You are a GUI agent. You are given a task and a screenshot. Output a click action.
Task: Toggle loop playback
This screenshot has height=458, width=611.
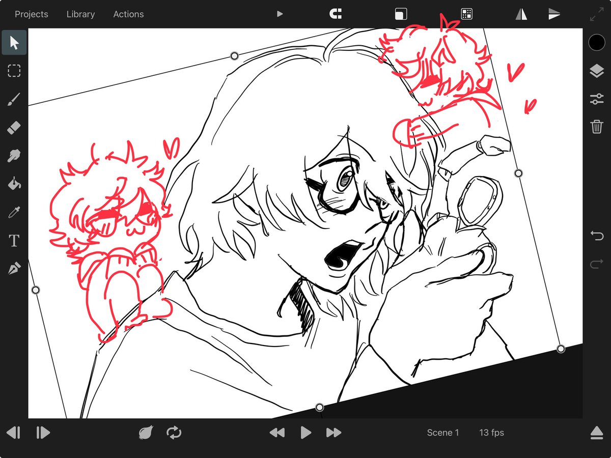pyautogui.click(x=174, y=433)
